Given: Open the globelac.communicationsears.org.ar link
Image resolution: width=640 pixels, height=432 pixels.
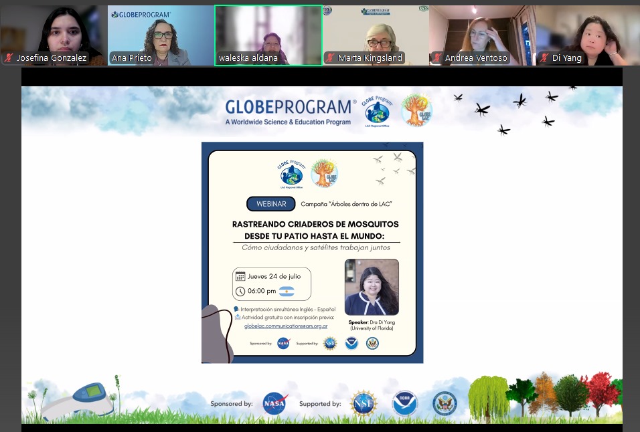Looking at the screenshot, I should point(286,326).
